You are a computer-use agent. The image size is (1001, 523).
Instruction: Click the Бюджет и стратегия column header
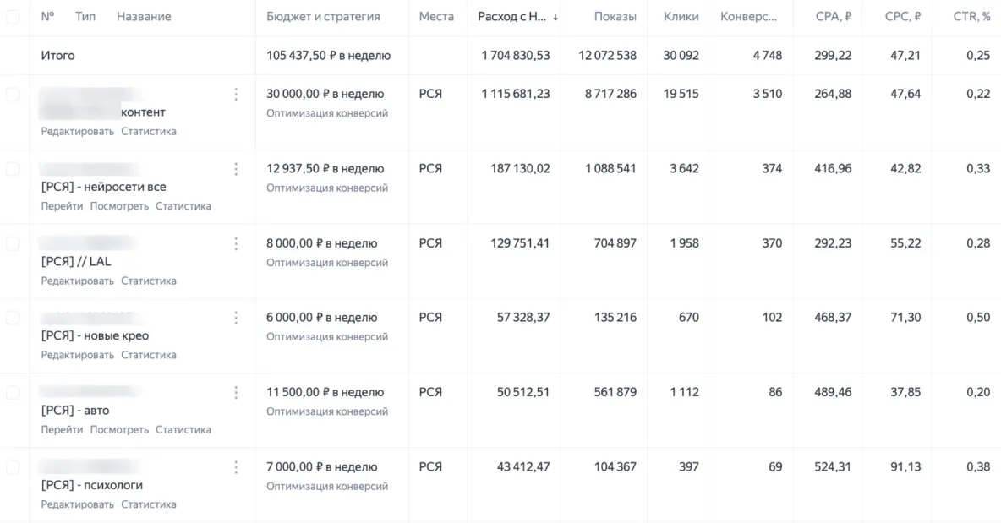tap(323, 17)
